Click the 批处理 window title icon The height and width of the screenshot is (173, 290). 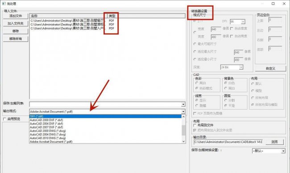click(4, 4)
